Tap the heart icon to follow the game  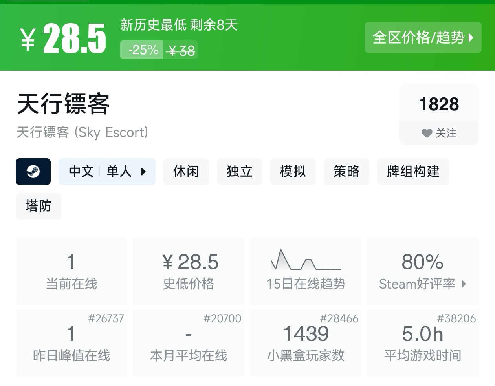[x=427, y=133]
